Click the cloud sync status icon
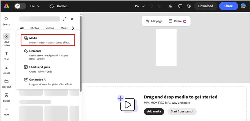This screenshot has height=121, width=250. (x=51, y=6)
